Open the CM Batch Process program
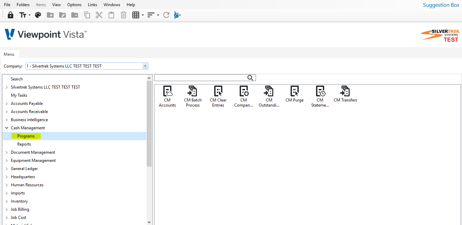The image size is (462, 225). 193,96
